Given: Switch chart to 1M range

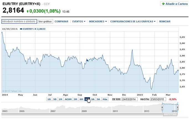Looking at the screenshot, I should (x=60, y=99).
